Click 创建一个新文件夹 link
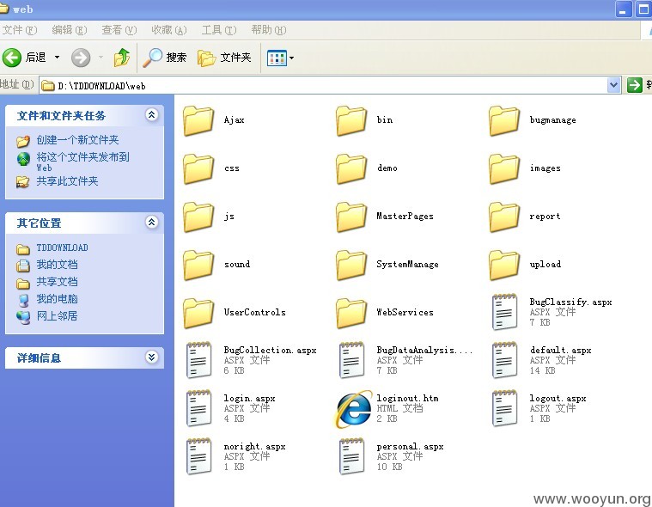 pos(78,140)
